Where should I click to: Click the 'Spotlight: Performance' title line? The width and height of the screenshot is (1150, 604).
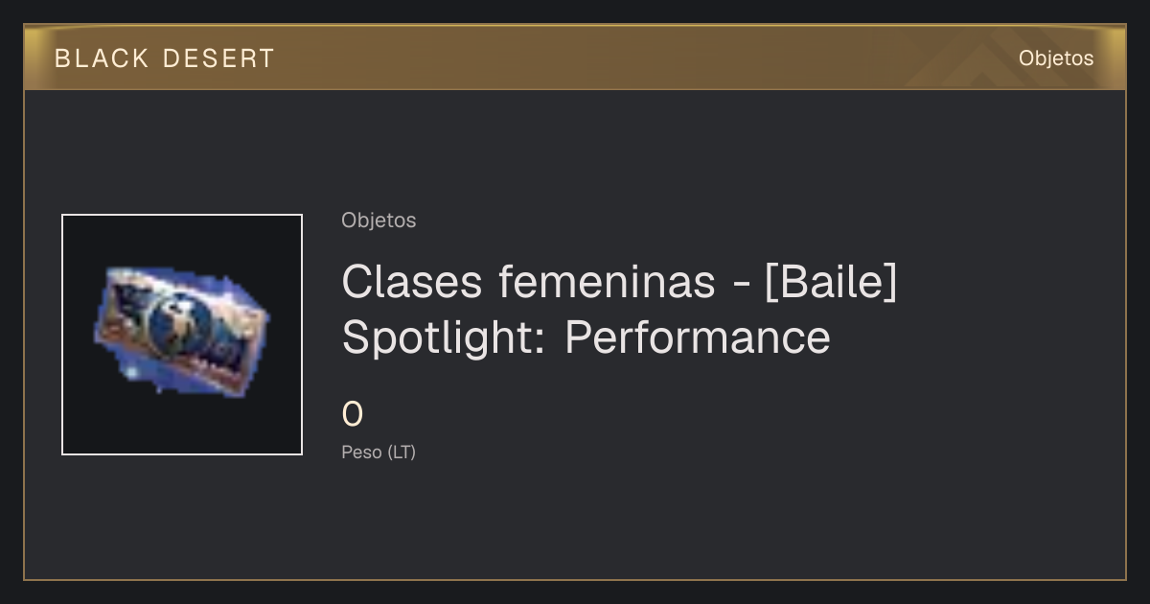click(586, 337)
